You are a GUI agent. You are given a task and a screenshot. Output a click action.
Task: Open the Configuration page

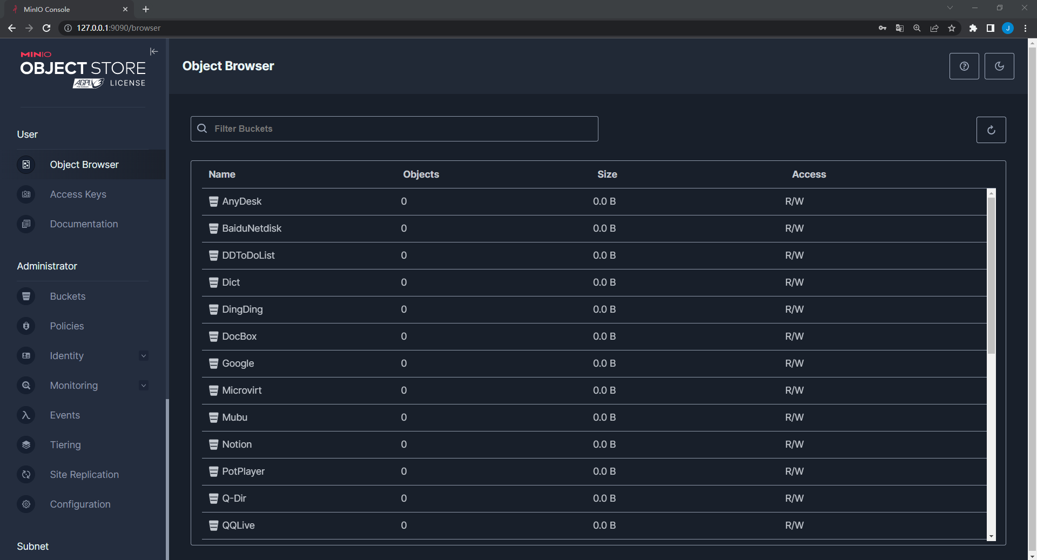tap(80, 504)
